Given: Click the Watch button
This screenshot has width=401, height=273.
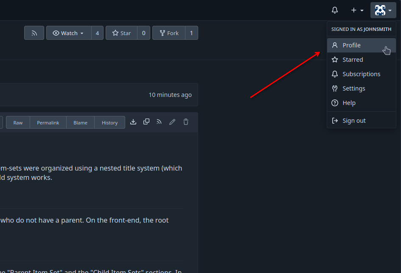Looking at the screenshot, I should pyautogui.click(x=69, y=33).
